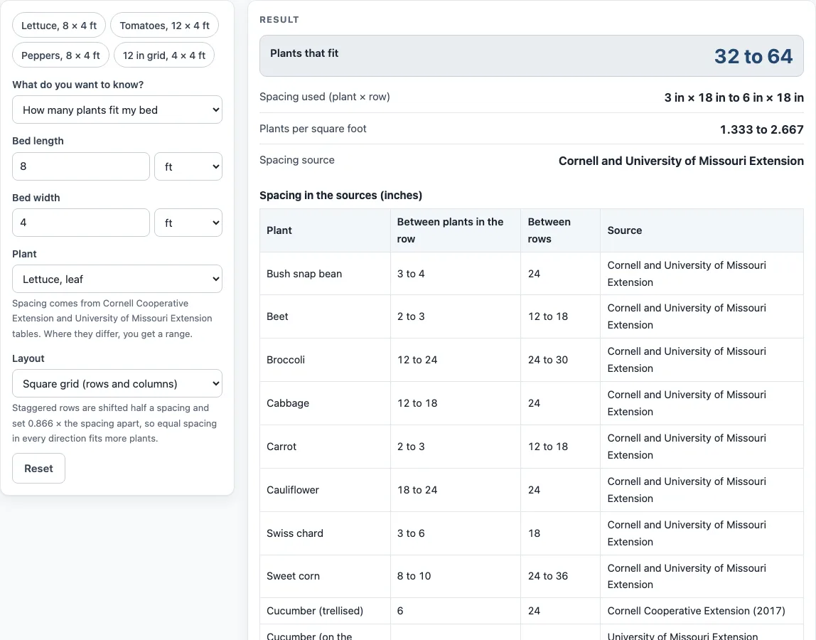
Task: Apply the "Peppers, 8 × 4 ft" preset
Action: [60, 55]
